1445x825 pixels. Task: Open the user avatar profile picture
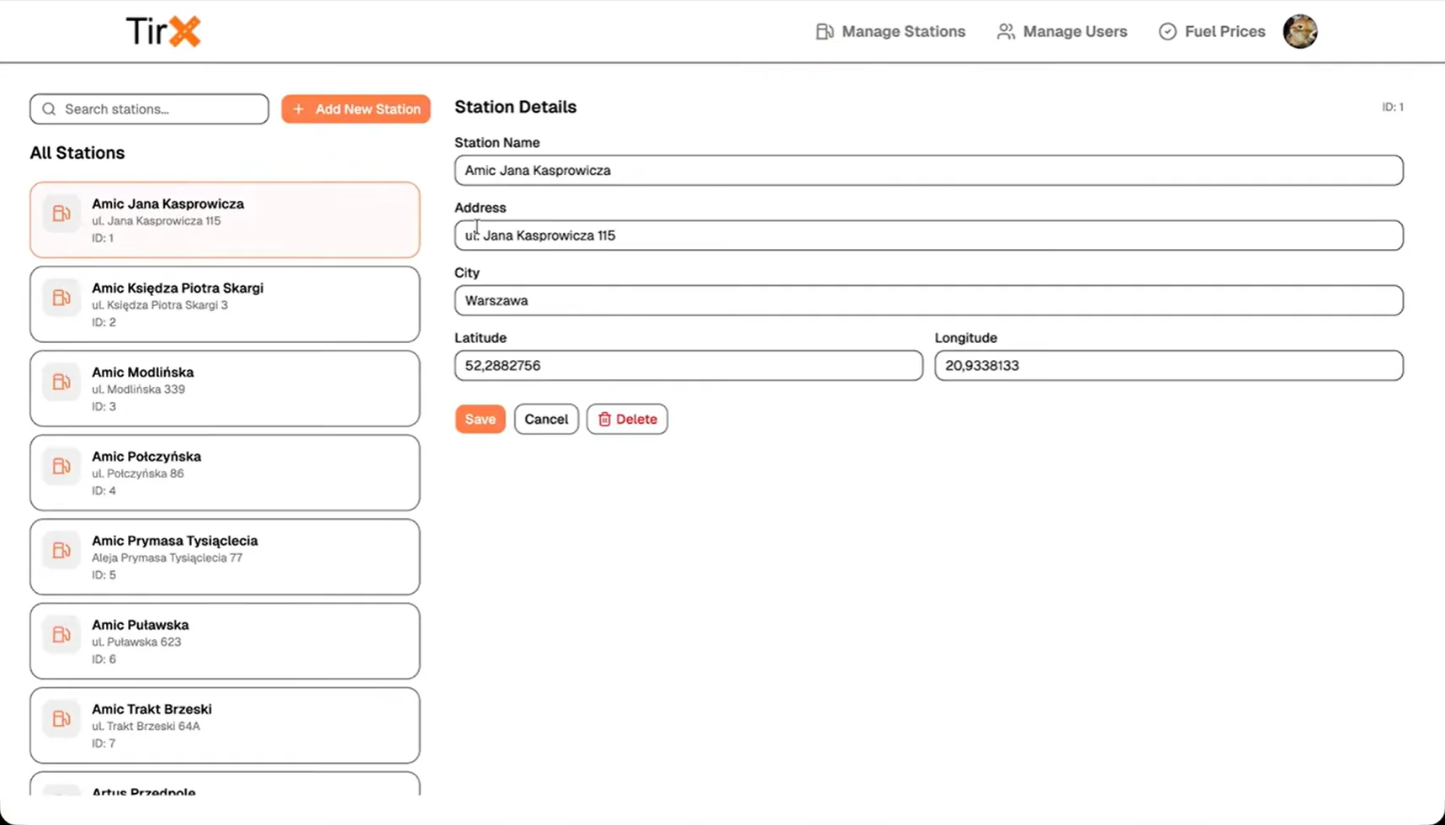1300,32
